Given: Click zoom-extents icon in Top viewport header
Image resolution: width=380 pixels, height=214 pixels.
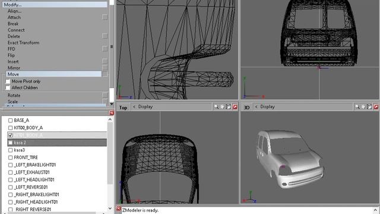Looking at the screenshot, I should click(x=228, y=107).
